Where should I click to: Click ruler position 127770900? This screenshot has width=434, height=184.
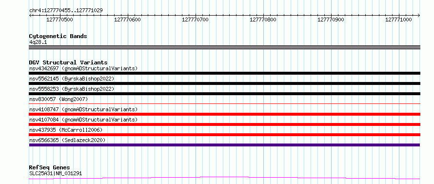click(331, 20)
